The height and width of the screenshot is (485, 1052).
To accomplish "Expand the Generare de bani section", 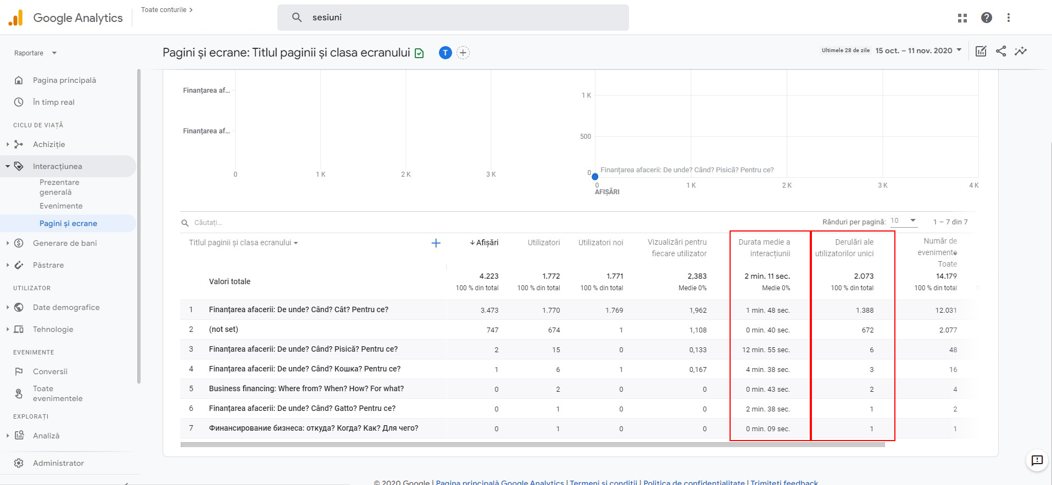I will point(64,243).
